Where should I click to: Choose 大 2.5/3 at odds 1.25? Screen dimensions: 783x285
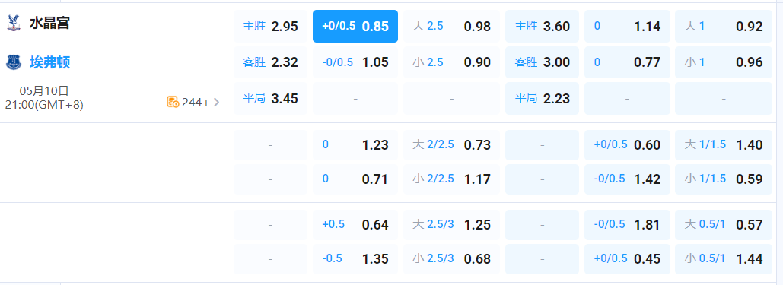451,225
